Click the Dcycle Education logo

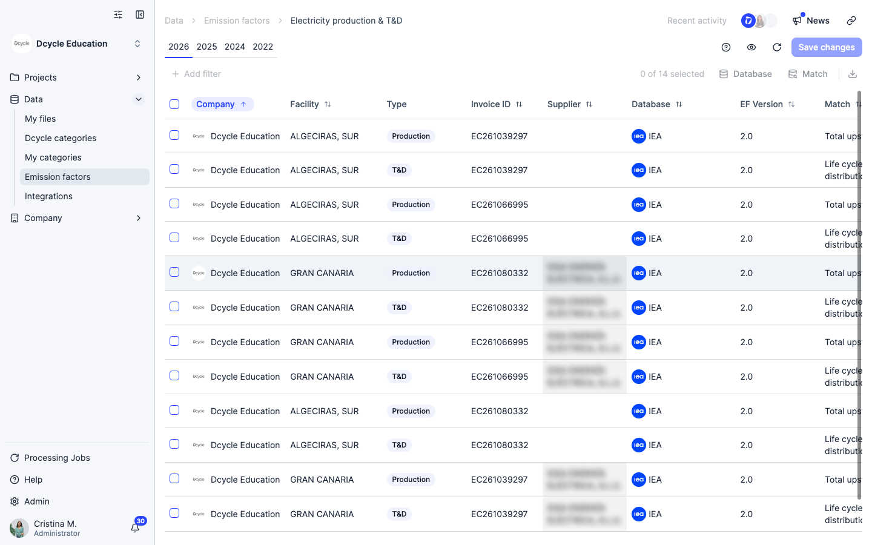tap(22, 44)
